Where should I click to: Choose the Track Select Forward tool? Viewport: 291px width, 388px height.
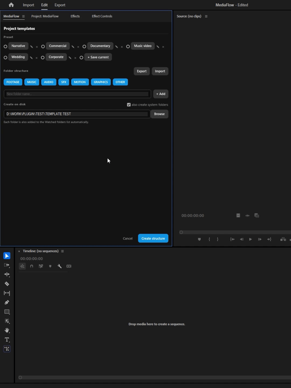(x=7, y=265)
